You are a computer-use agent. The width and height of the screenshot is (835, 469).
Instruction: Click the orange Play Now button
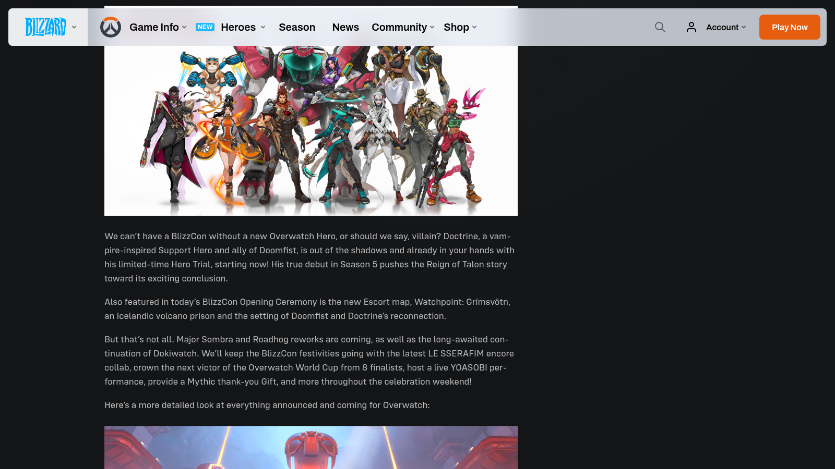790,27
